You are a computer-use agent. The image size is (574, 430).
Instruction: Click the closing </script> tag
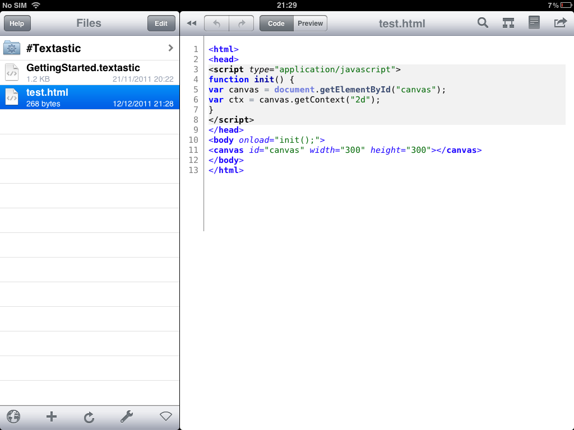232,120
